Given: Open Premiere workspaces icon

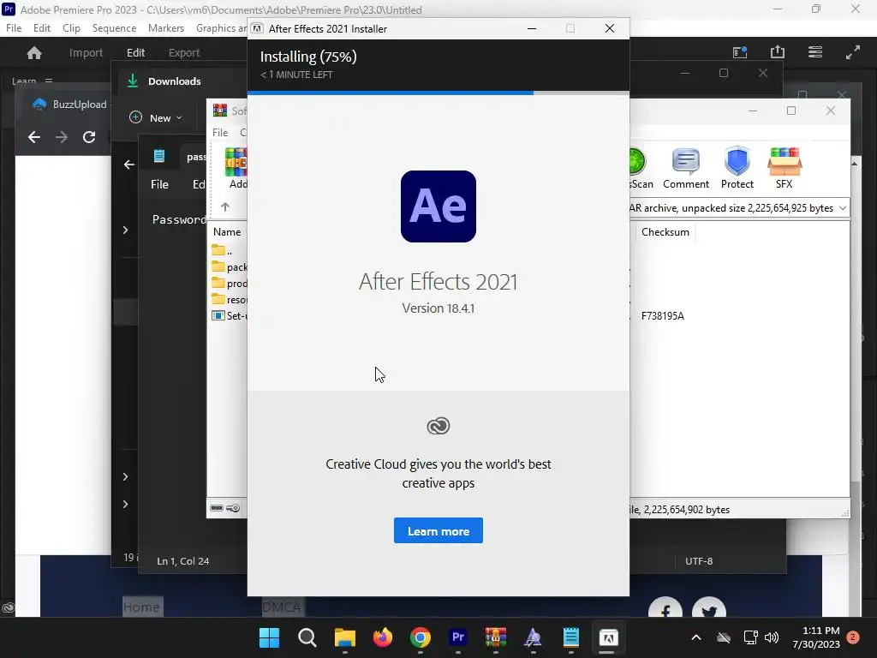Looking at the screenshot, I should point(815,52).
